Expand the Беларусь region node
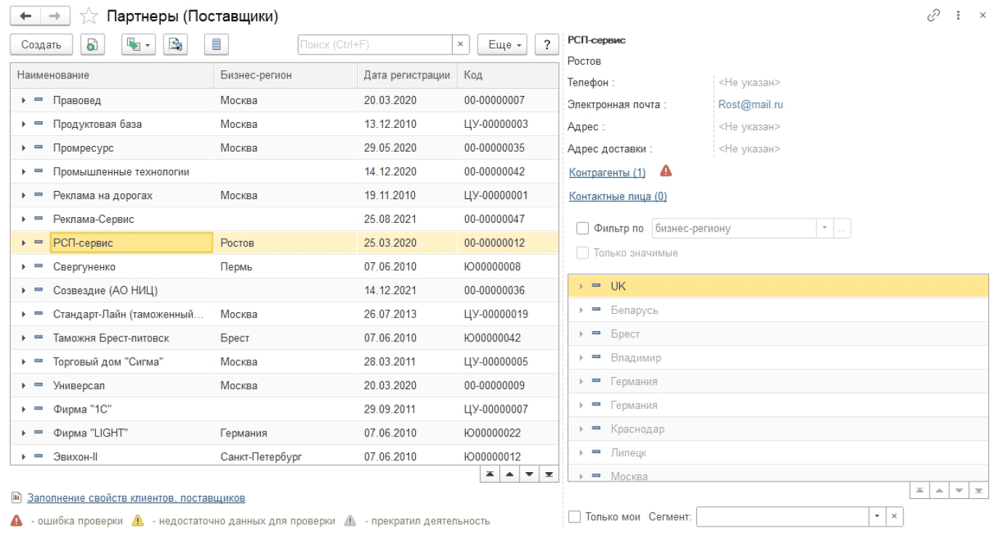The width and height of the screenshot is (1003, 536). [x=581, y=310]
